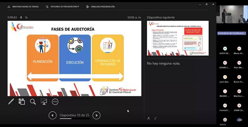Click EDUIN C... participant avatar
This screenshot has width=248, height=127.
pos(225,63)
